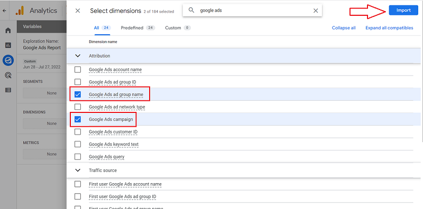Open the Jun 28 - Jul 27, 2022 date range
Viewport: 423px width, 209px height.
point(42,67)
